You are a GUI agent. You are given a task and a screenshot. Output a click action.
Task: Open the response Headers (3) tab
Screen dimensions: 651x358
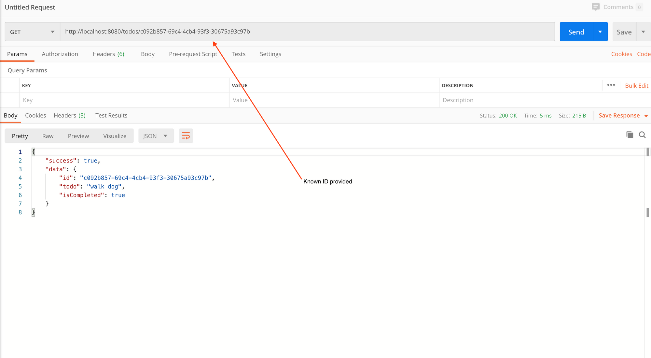coord(70,116)
